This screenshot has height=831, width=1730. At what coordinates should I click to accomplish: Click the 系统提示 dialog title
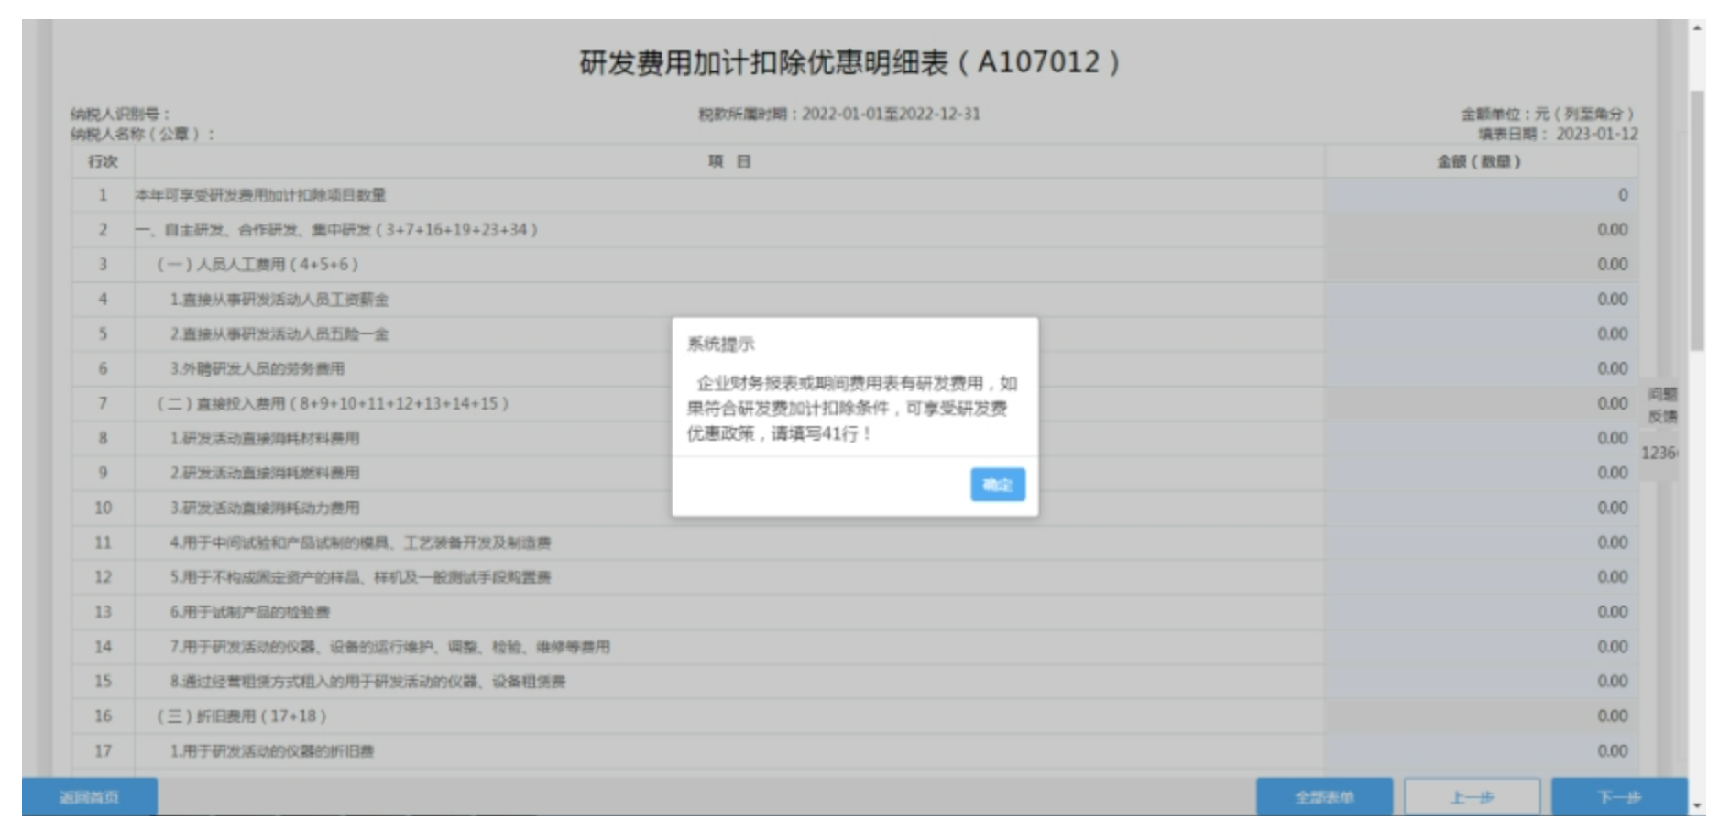click(721, 344)
